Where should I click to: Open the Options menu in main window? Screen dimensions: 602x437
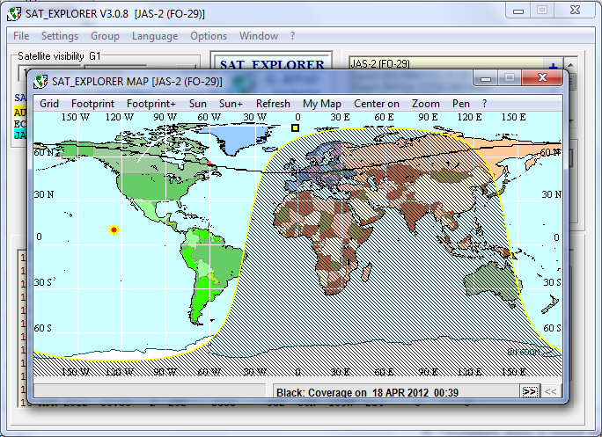coord(209,36)
